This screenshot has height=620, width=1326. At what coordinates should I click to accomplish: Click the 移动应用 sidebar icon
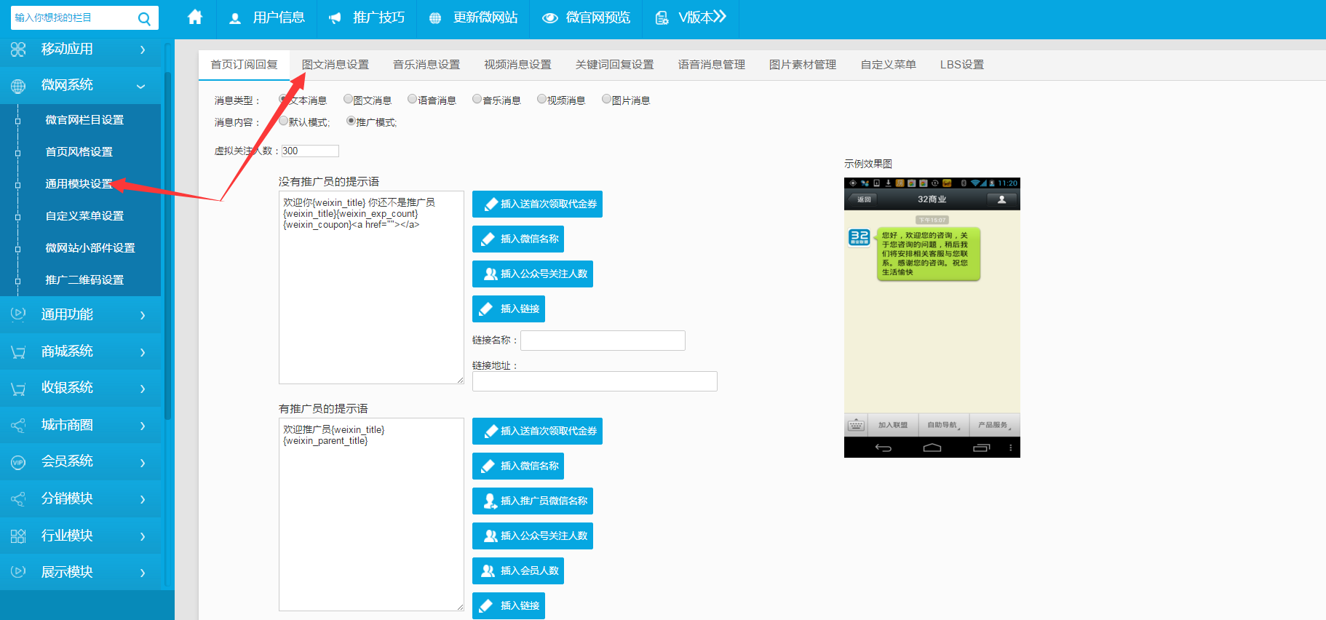click(x=18, y=49)
